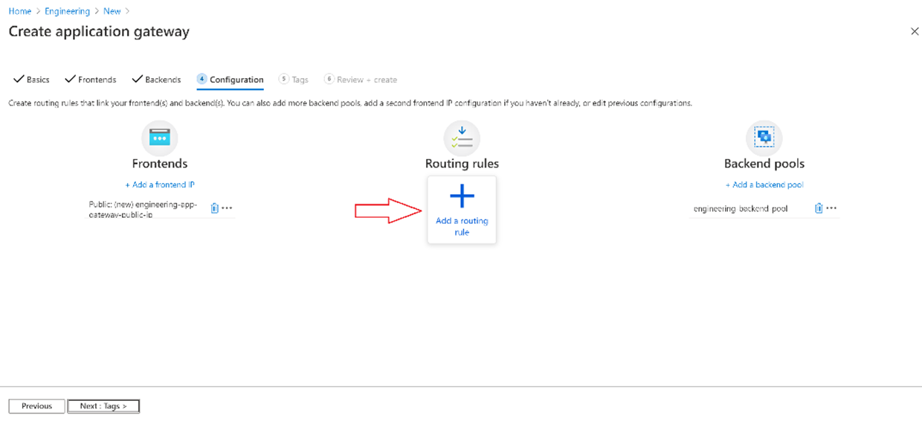Click the blue plus routing rule icon
This screenshot has width=922, height=424.
pyautogui.click(x=462, y=196)
